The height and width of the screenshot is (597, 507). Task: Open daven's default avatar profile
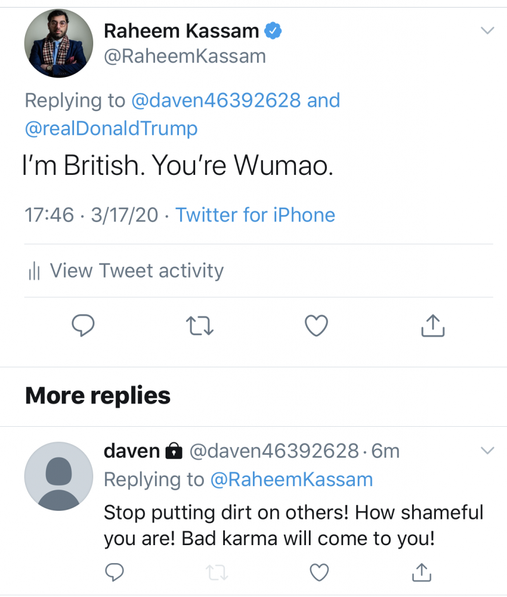click(59, 476)
